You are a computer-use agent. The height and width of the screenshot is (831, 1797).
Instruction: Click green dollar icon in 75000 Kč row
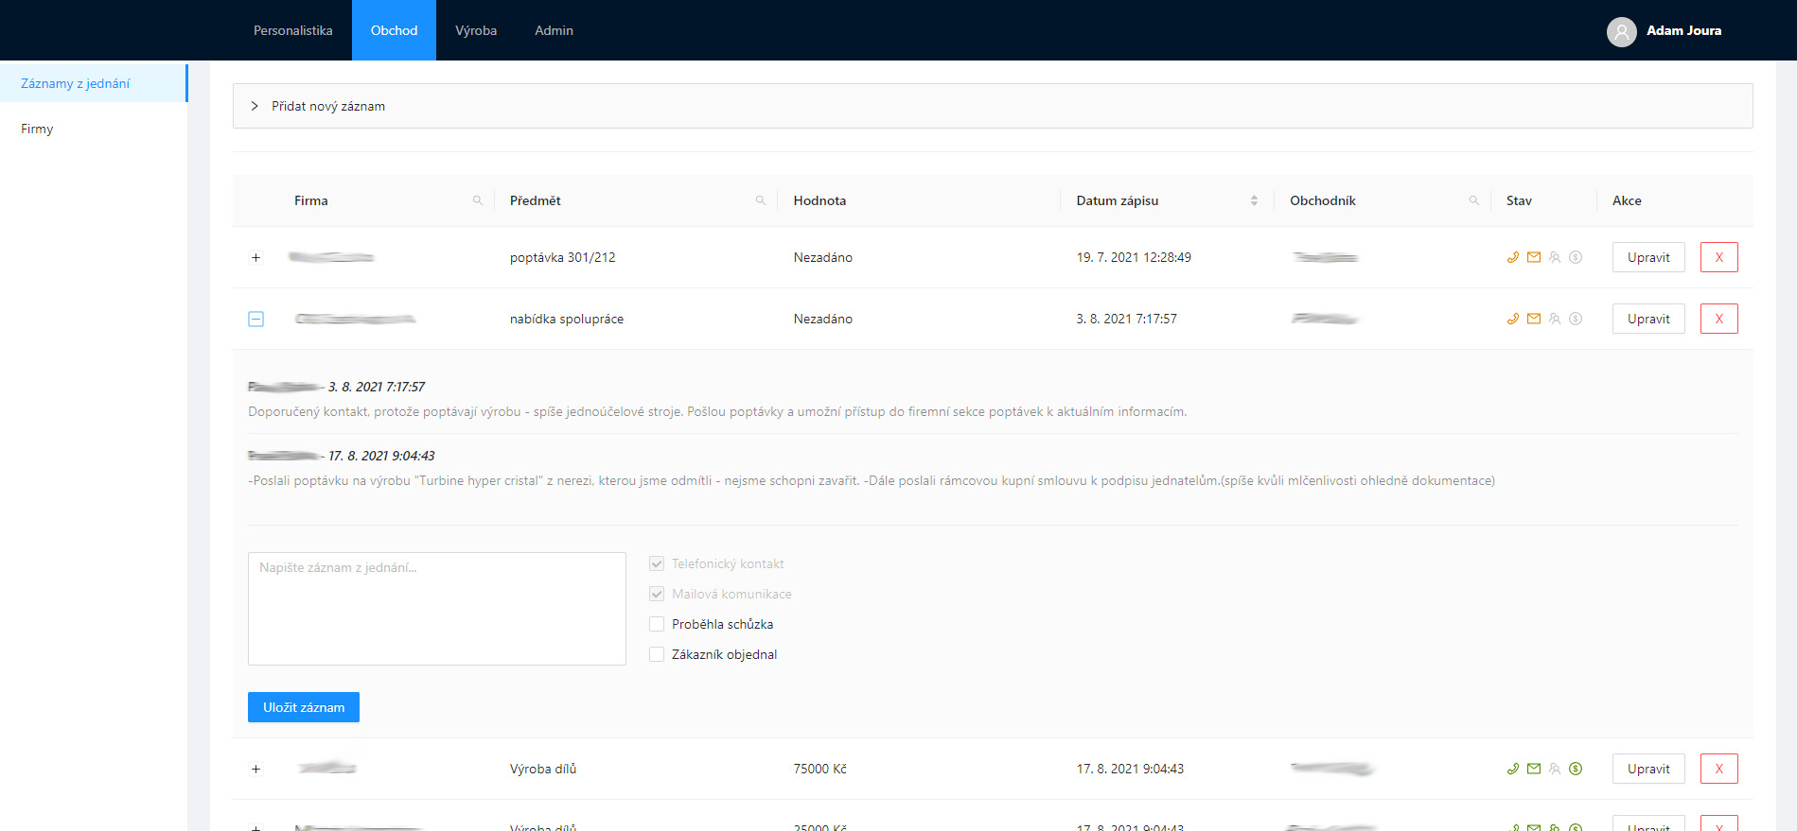pos(1576,769)
